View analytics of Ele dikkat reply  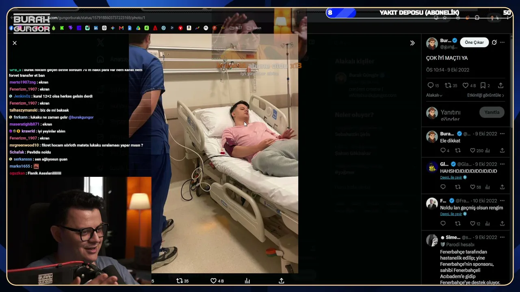487,150
